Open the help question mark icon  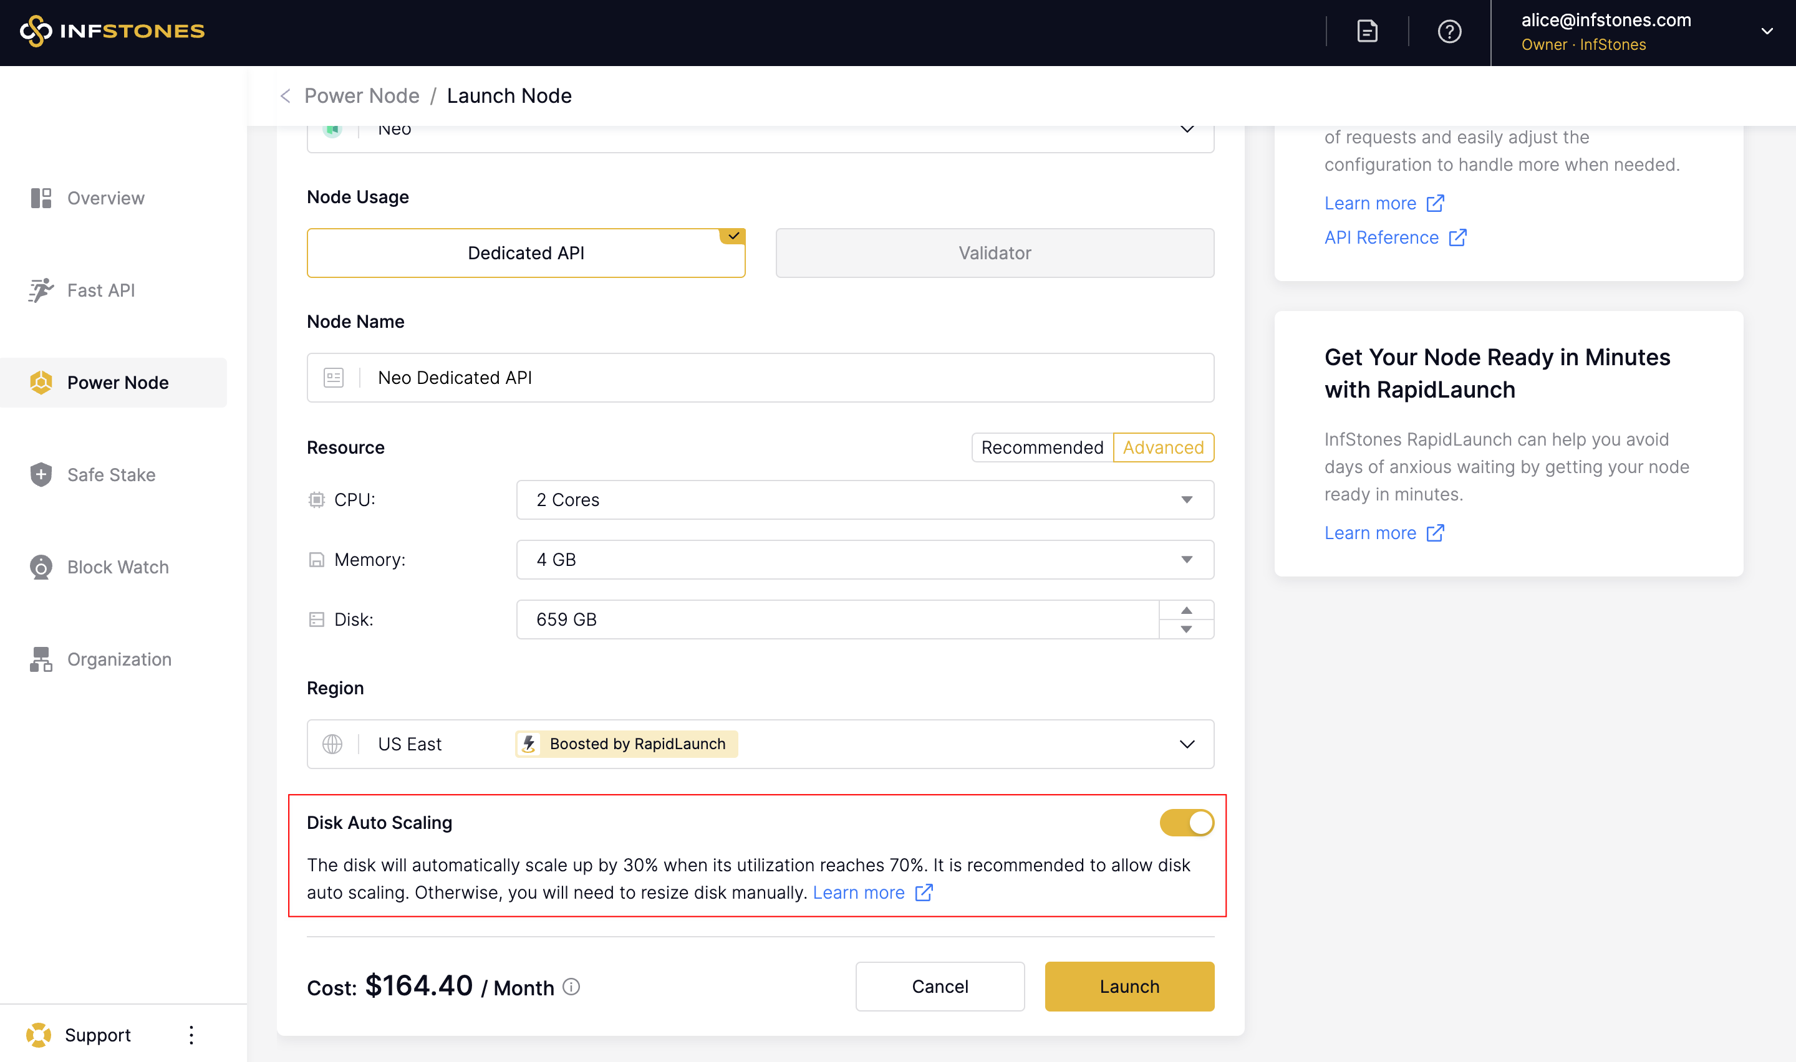[1449, 32]
